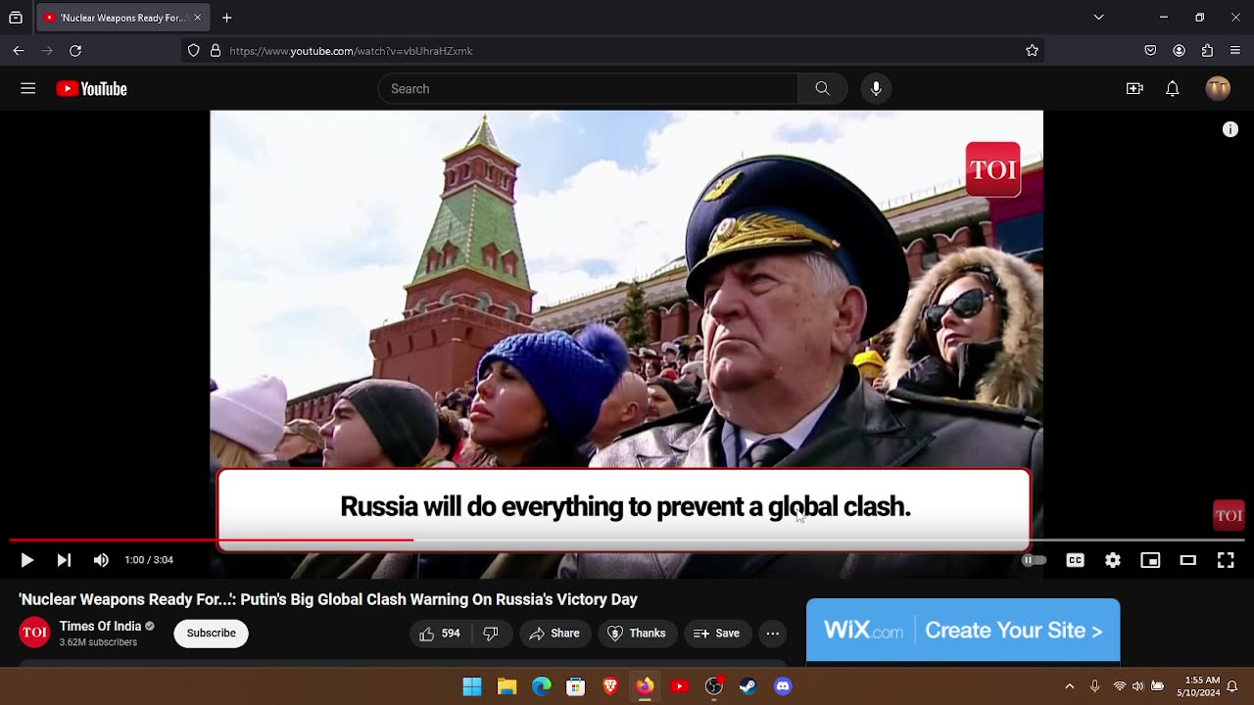Image resolution: width=1254 pixels, height=705 pixels.
Task: Launch Brave browser from taskbar
Action: pos(610,686)
